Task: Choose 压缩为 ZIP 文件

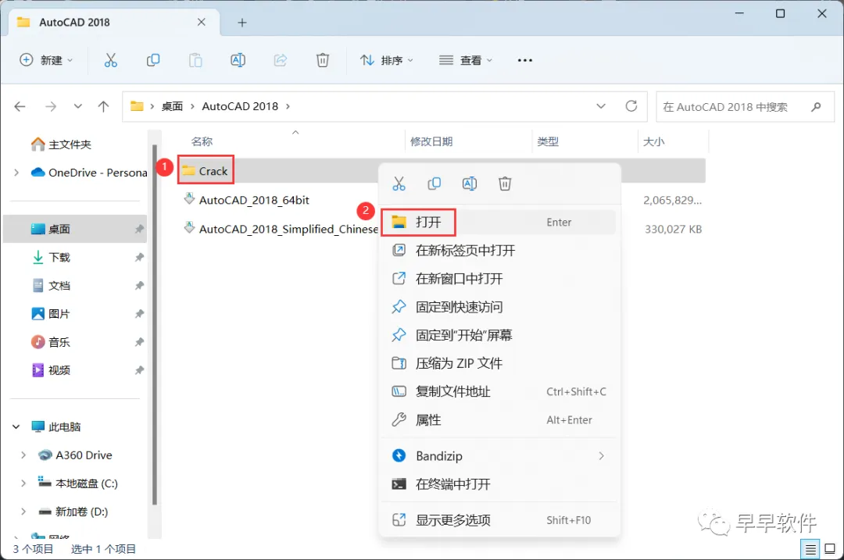Action: [499, 363]
